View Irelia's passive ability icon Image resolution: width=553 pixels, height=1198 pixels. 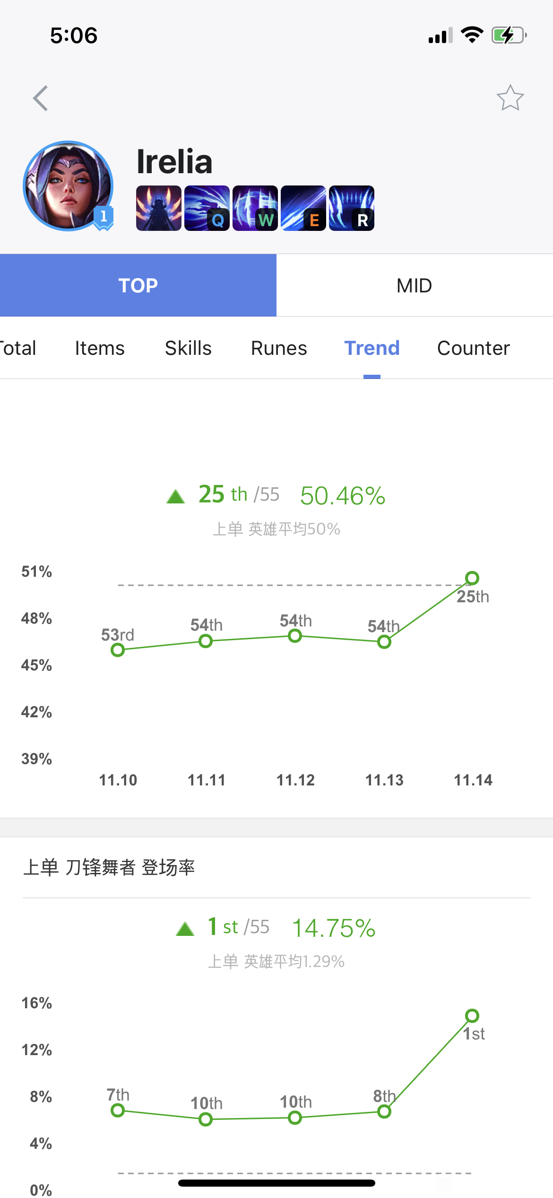[x=159, y=208]
